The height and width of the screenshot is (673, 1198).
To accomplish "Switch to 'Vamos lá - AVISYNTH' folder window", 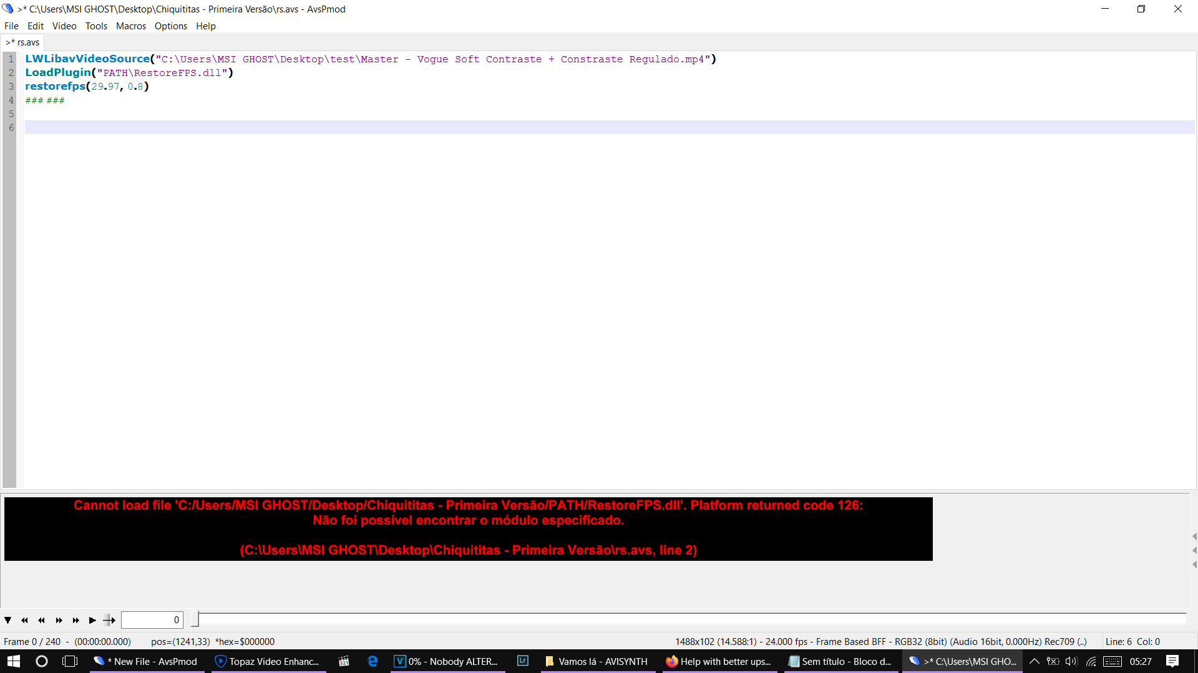I will [598, 661].
